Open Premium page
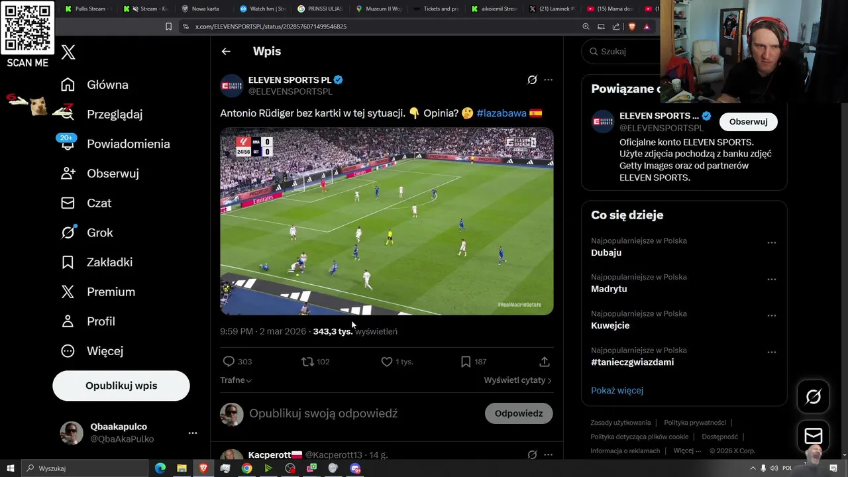Image resolution: width=848 pixels, height=477 pixels. [x=97, y=291]
